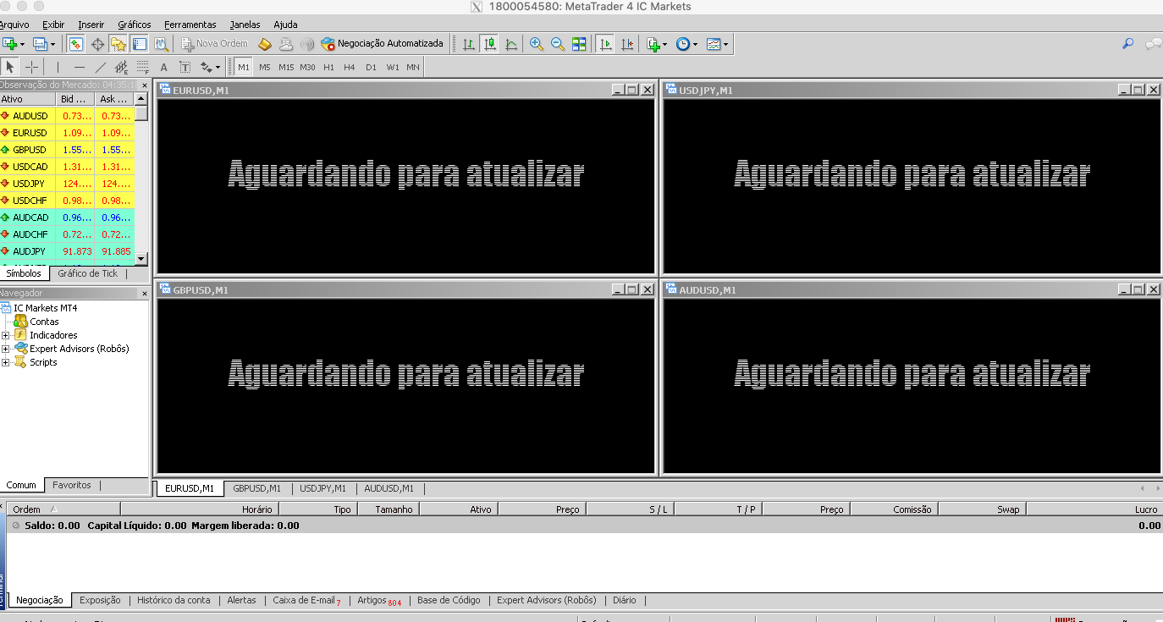
Task: Open the MetaEditor book icon
Action: coord(265,44)
